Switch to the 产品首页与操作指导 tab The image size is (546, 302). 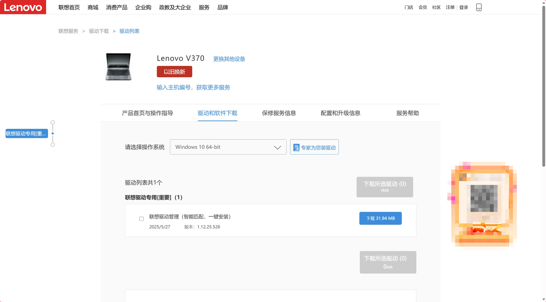click(147, 113)
